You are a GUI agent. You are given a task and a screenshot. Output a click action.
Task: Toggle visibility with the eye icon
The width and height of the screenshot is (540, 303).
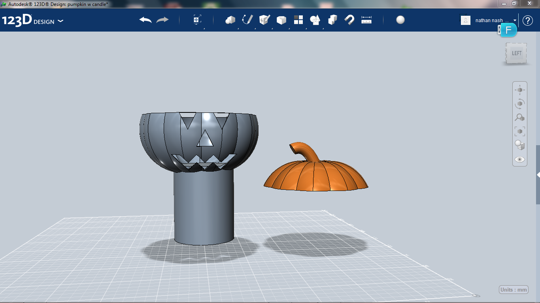[520, 159]
